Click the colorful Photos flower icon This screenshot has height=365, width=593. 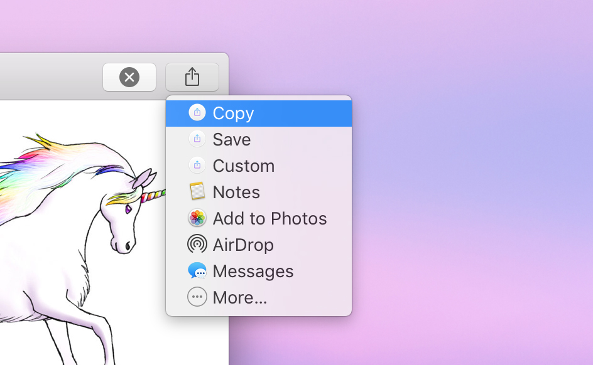coord(197,218)
